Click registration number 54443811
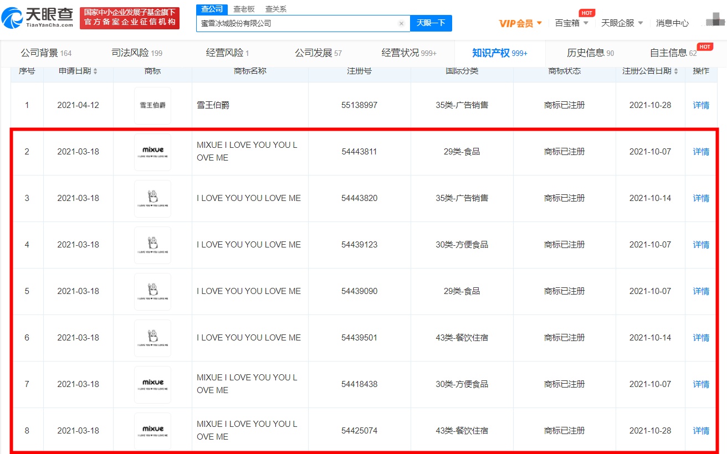This screenshot has height=454, width=727. point(359,152)
